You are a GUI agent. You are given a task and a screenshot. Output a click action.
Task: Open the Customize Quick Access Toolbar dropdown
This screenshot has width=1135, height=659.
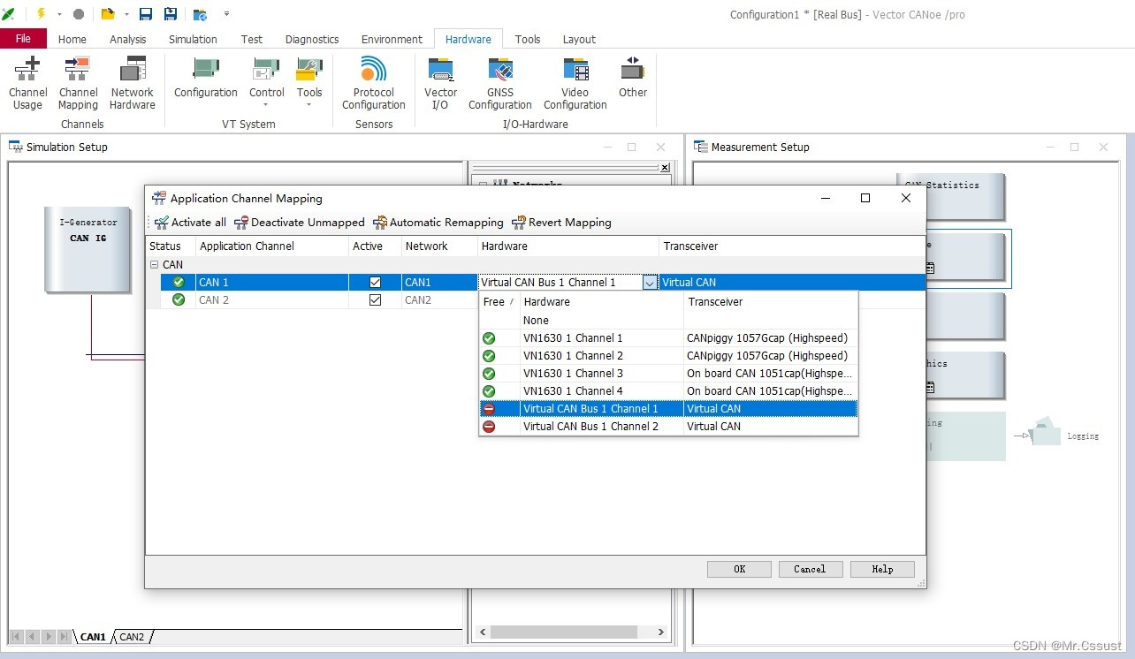[226, 14]
